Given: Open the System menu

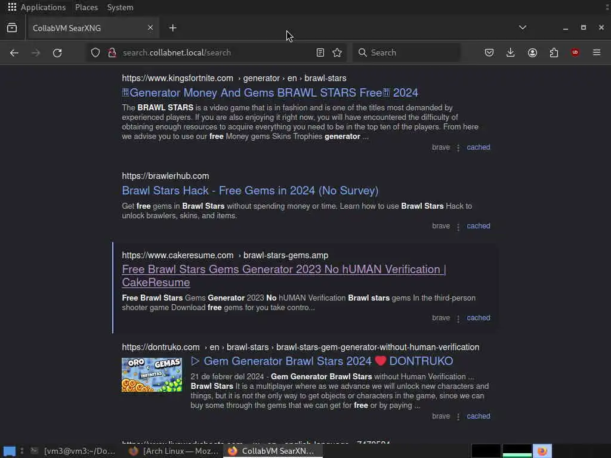Looking at the screenshot, I should [120, 7].
